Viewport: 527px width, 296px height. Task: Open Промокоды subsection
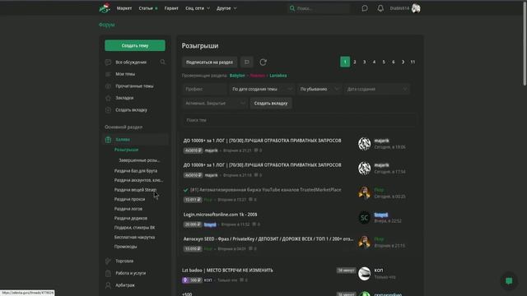[125, 247]
